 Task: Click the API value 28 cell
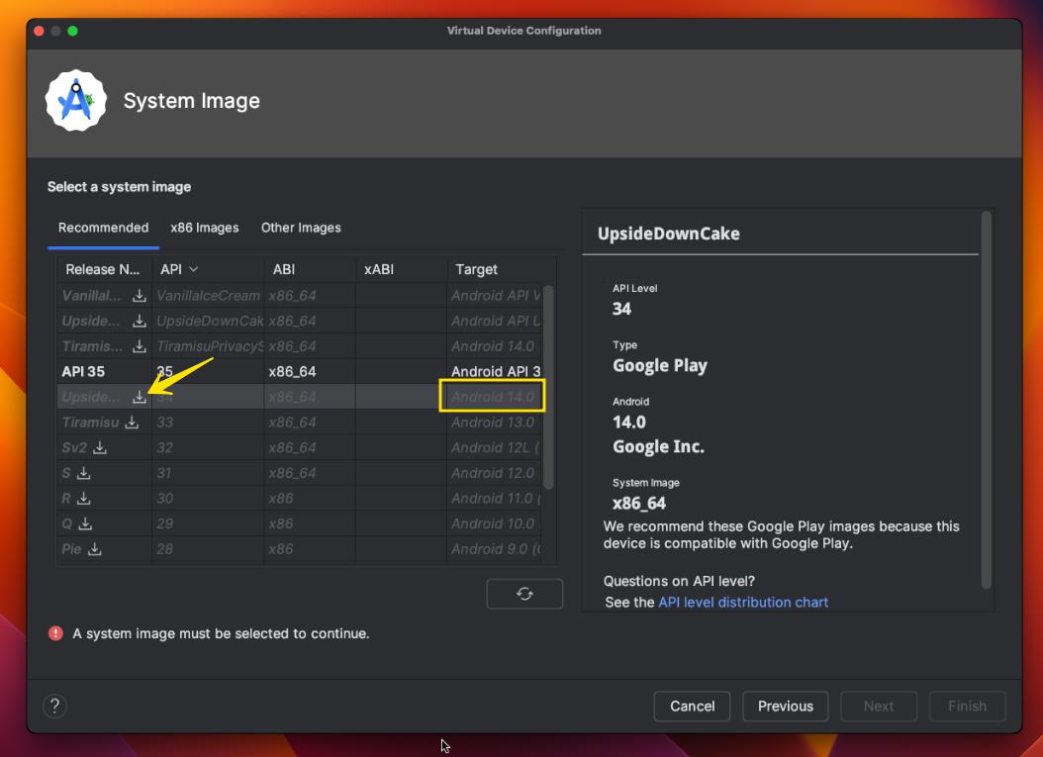point(208,549)
